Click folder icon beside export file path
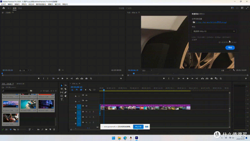The image size is (250, 141). (194, 22)
